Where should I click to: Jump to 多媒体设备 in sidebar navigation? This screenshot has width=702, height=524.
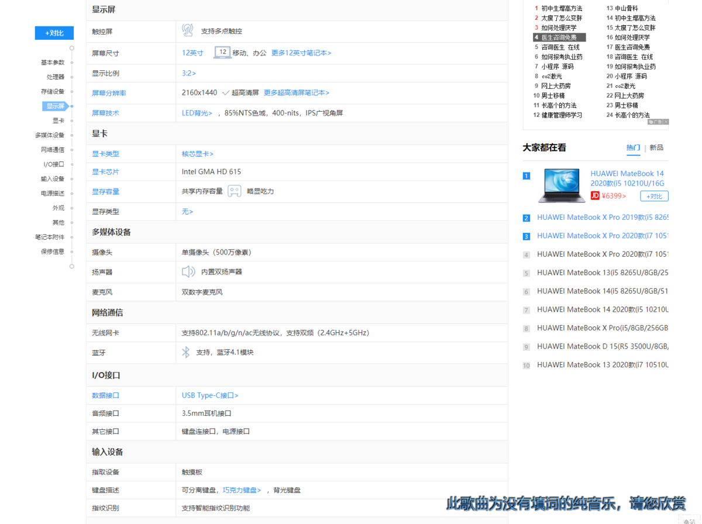coord(50,135)
